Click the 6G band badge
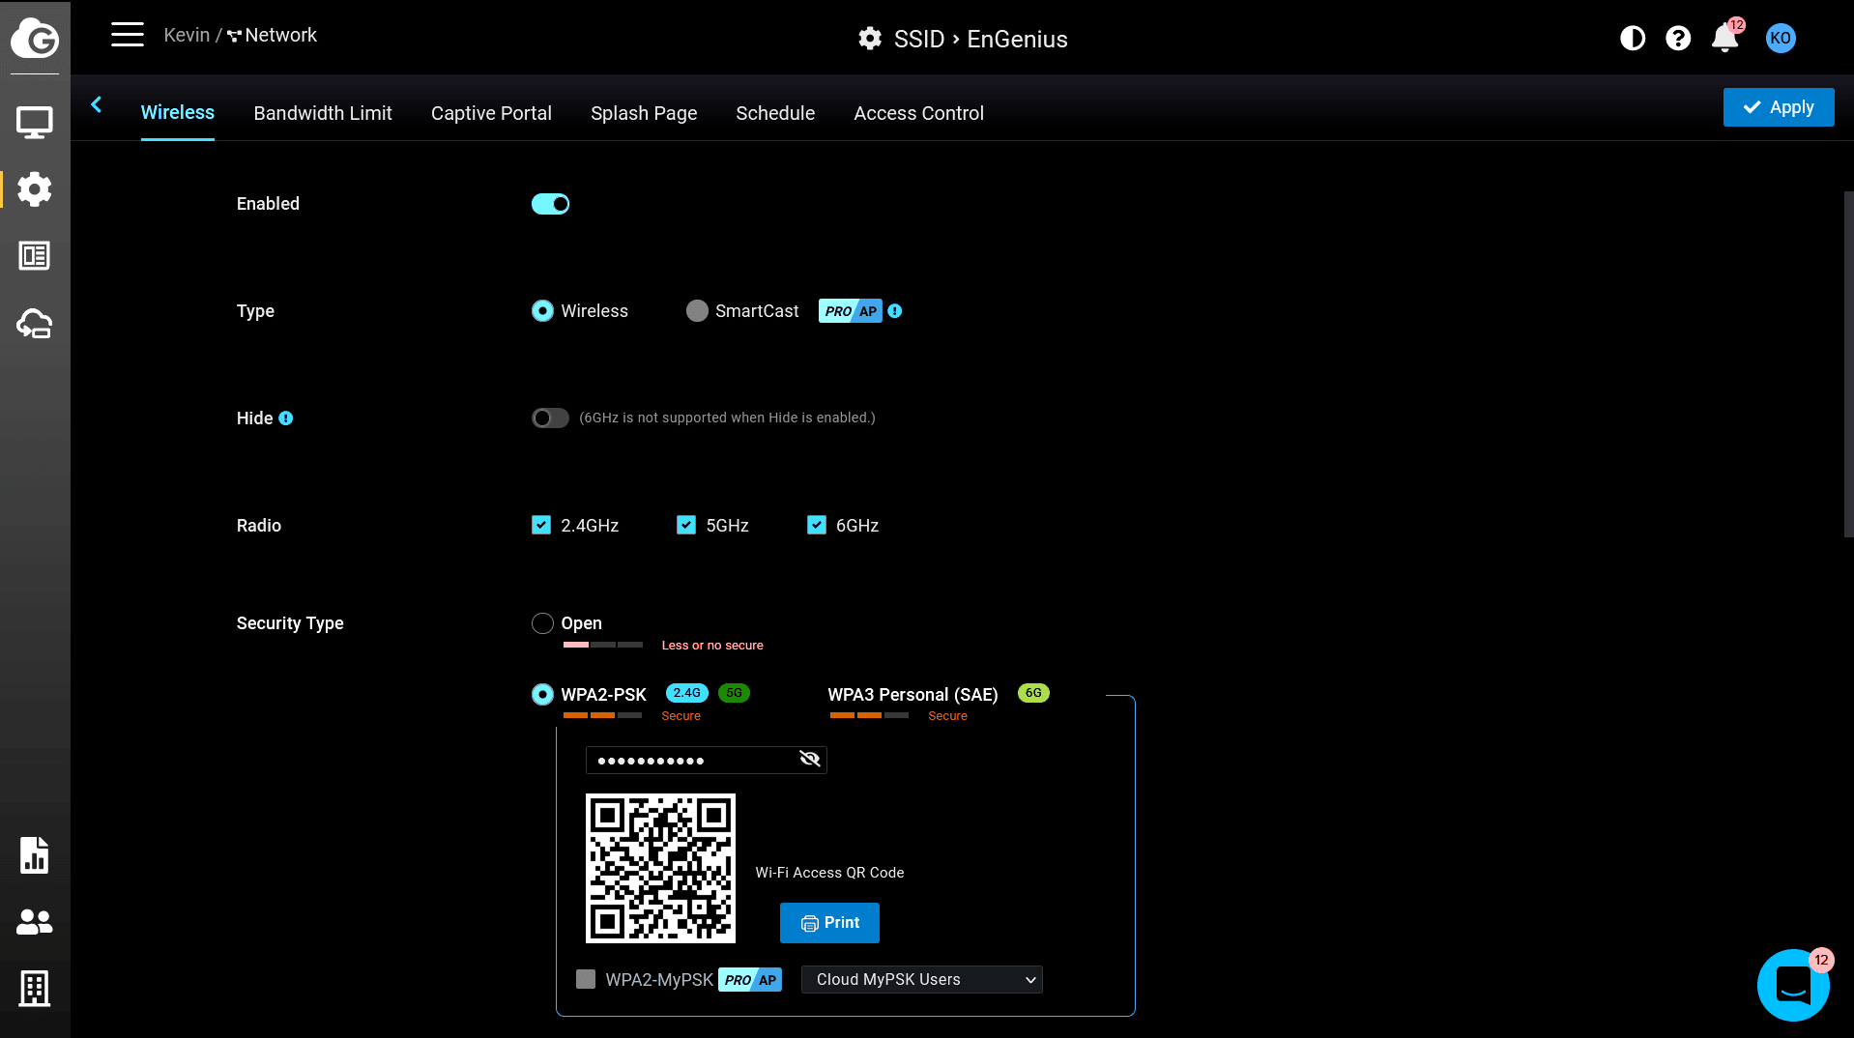The height and width of the screenshot is (1038, 1854). coord(1033,693)
